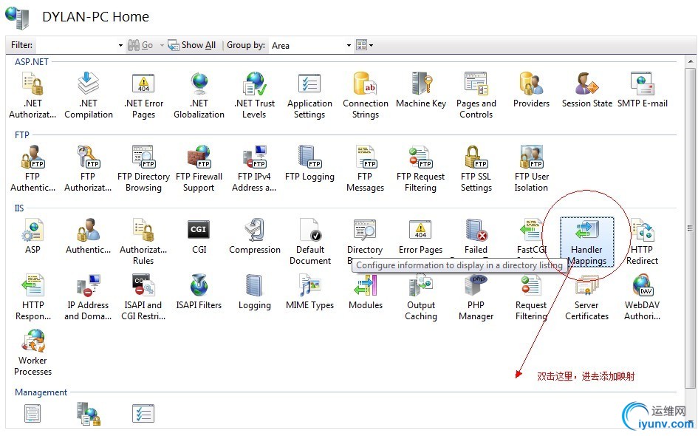698x436 pixels.
Task: Click the IIS group header
Action: pos(19,208)
